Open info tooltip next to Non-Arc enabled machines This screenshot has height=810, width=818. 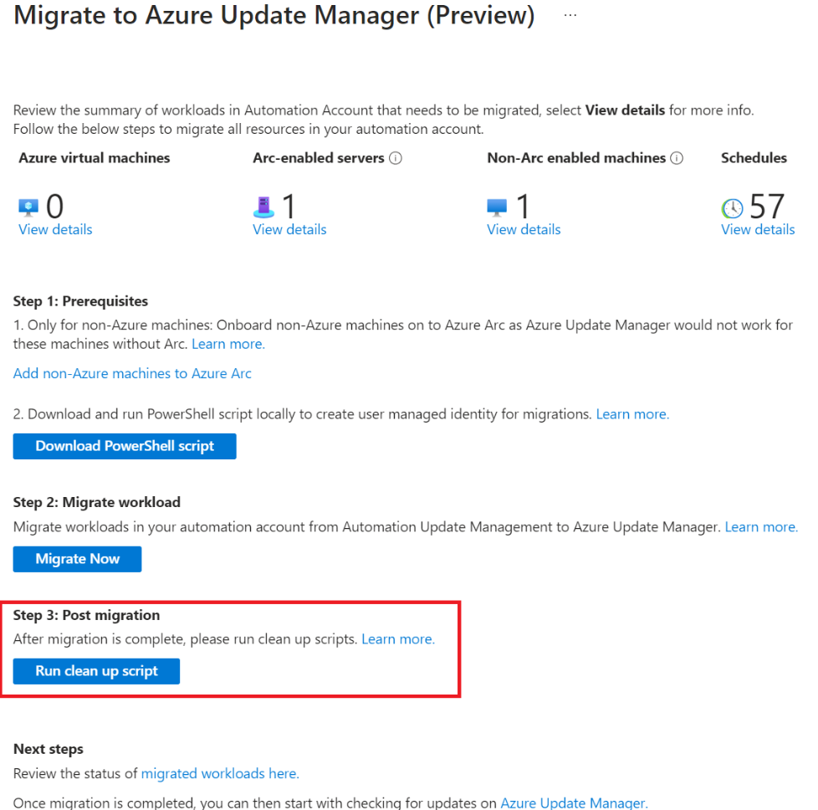tap(677, 158)
